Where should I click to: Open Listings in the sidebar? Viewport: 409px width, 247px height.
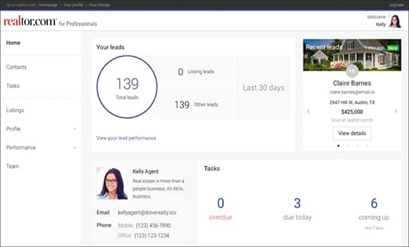pyautogui.click(x=15, y=110)
